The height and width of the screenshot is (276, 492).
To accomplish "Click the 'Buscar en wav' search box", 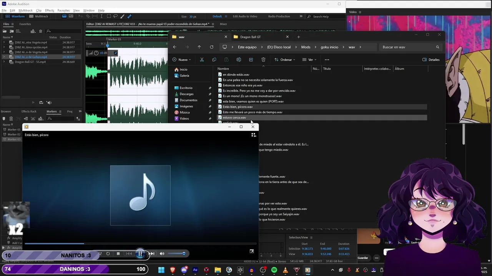I will [x=411, y=47].
